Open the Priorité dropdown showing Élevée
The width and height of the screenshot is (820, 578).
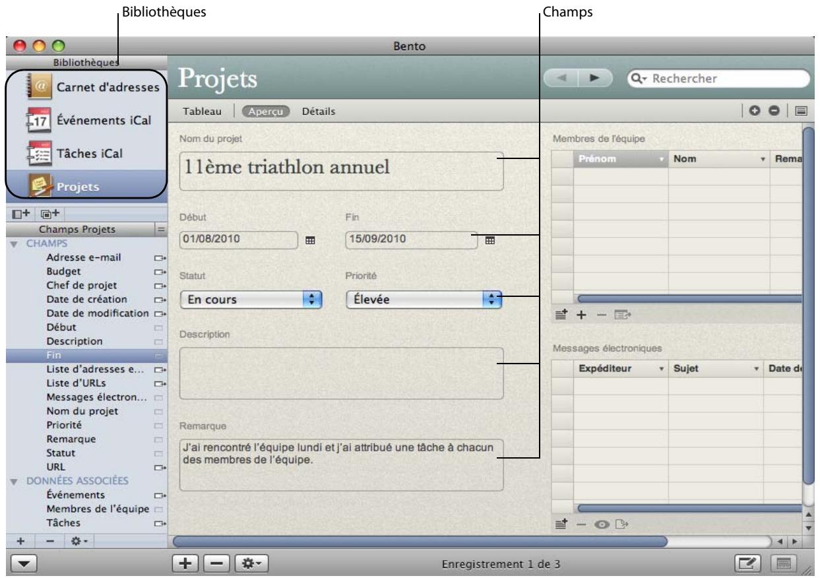424,300
